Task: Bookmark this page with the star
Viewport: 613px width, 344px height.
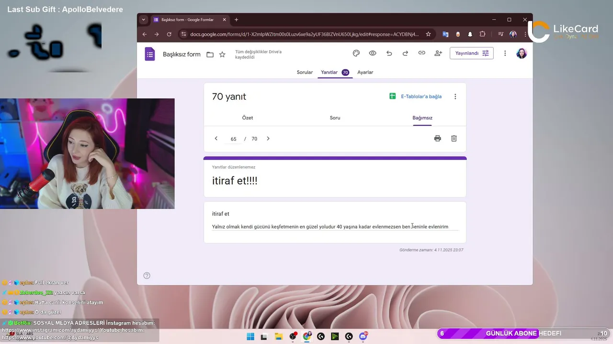Action: point(428,34)
